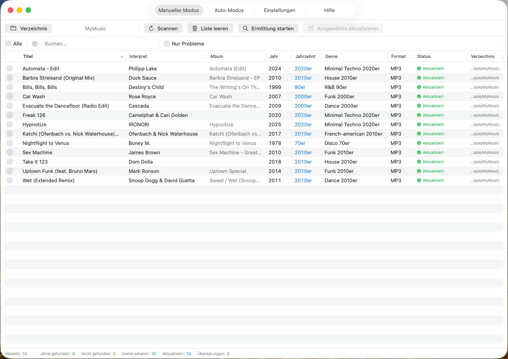
Task: Toggle sort arrow in the Titel column header
Action: (122, 57)
